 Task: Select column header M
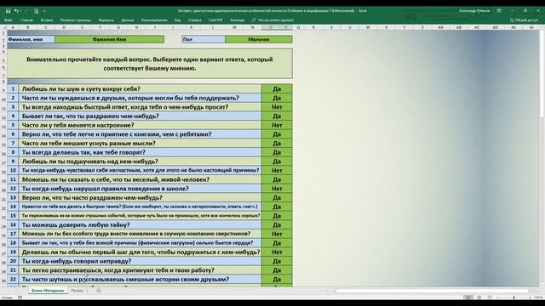pyautogui.click(x=234, y=27)
